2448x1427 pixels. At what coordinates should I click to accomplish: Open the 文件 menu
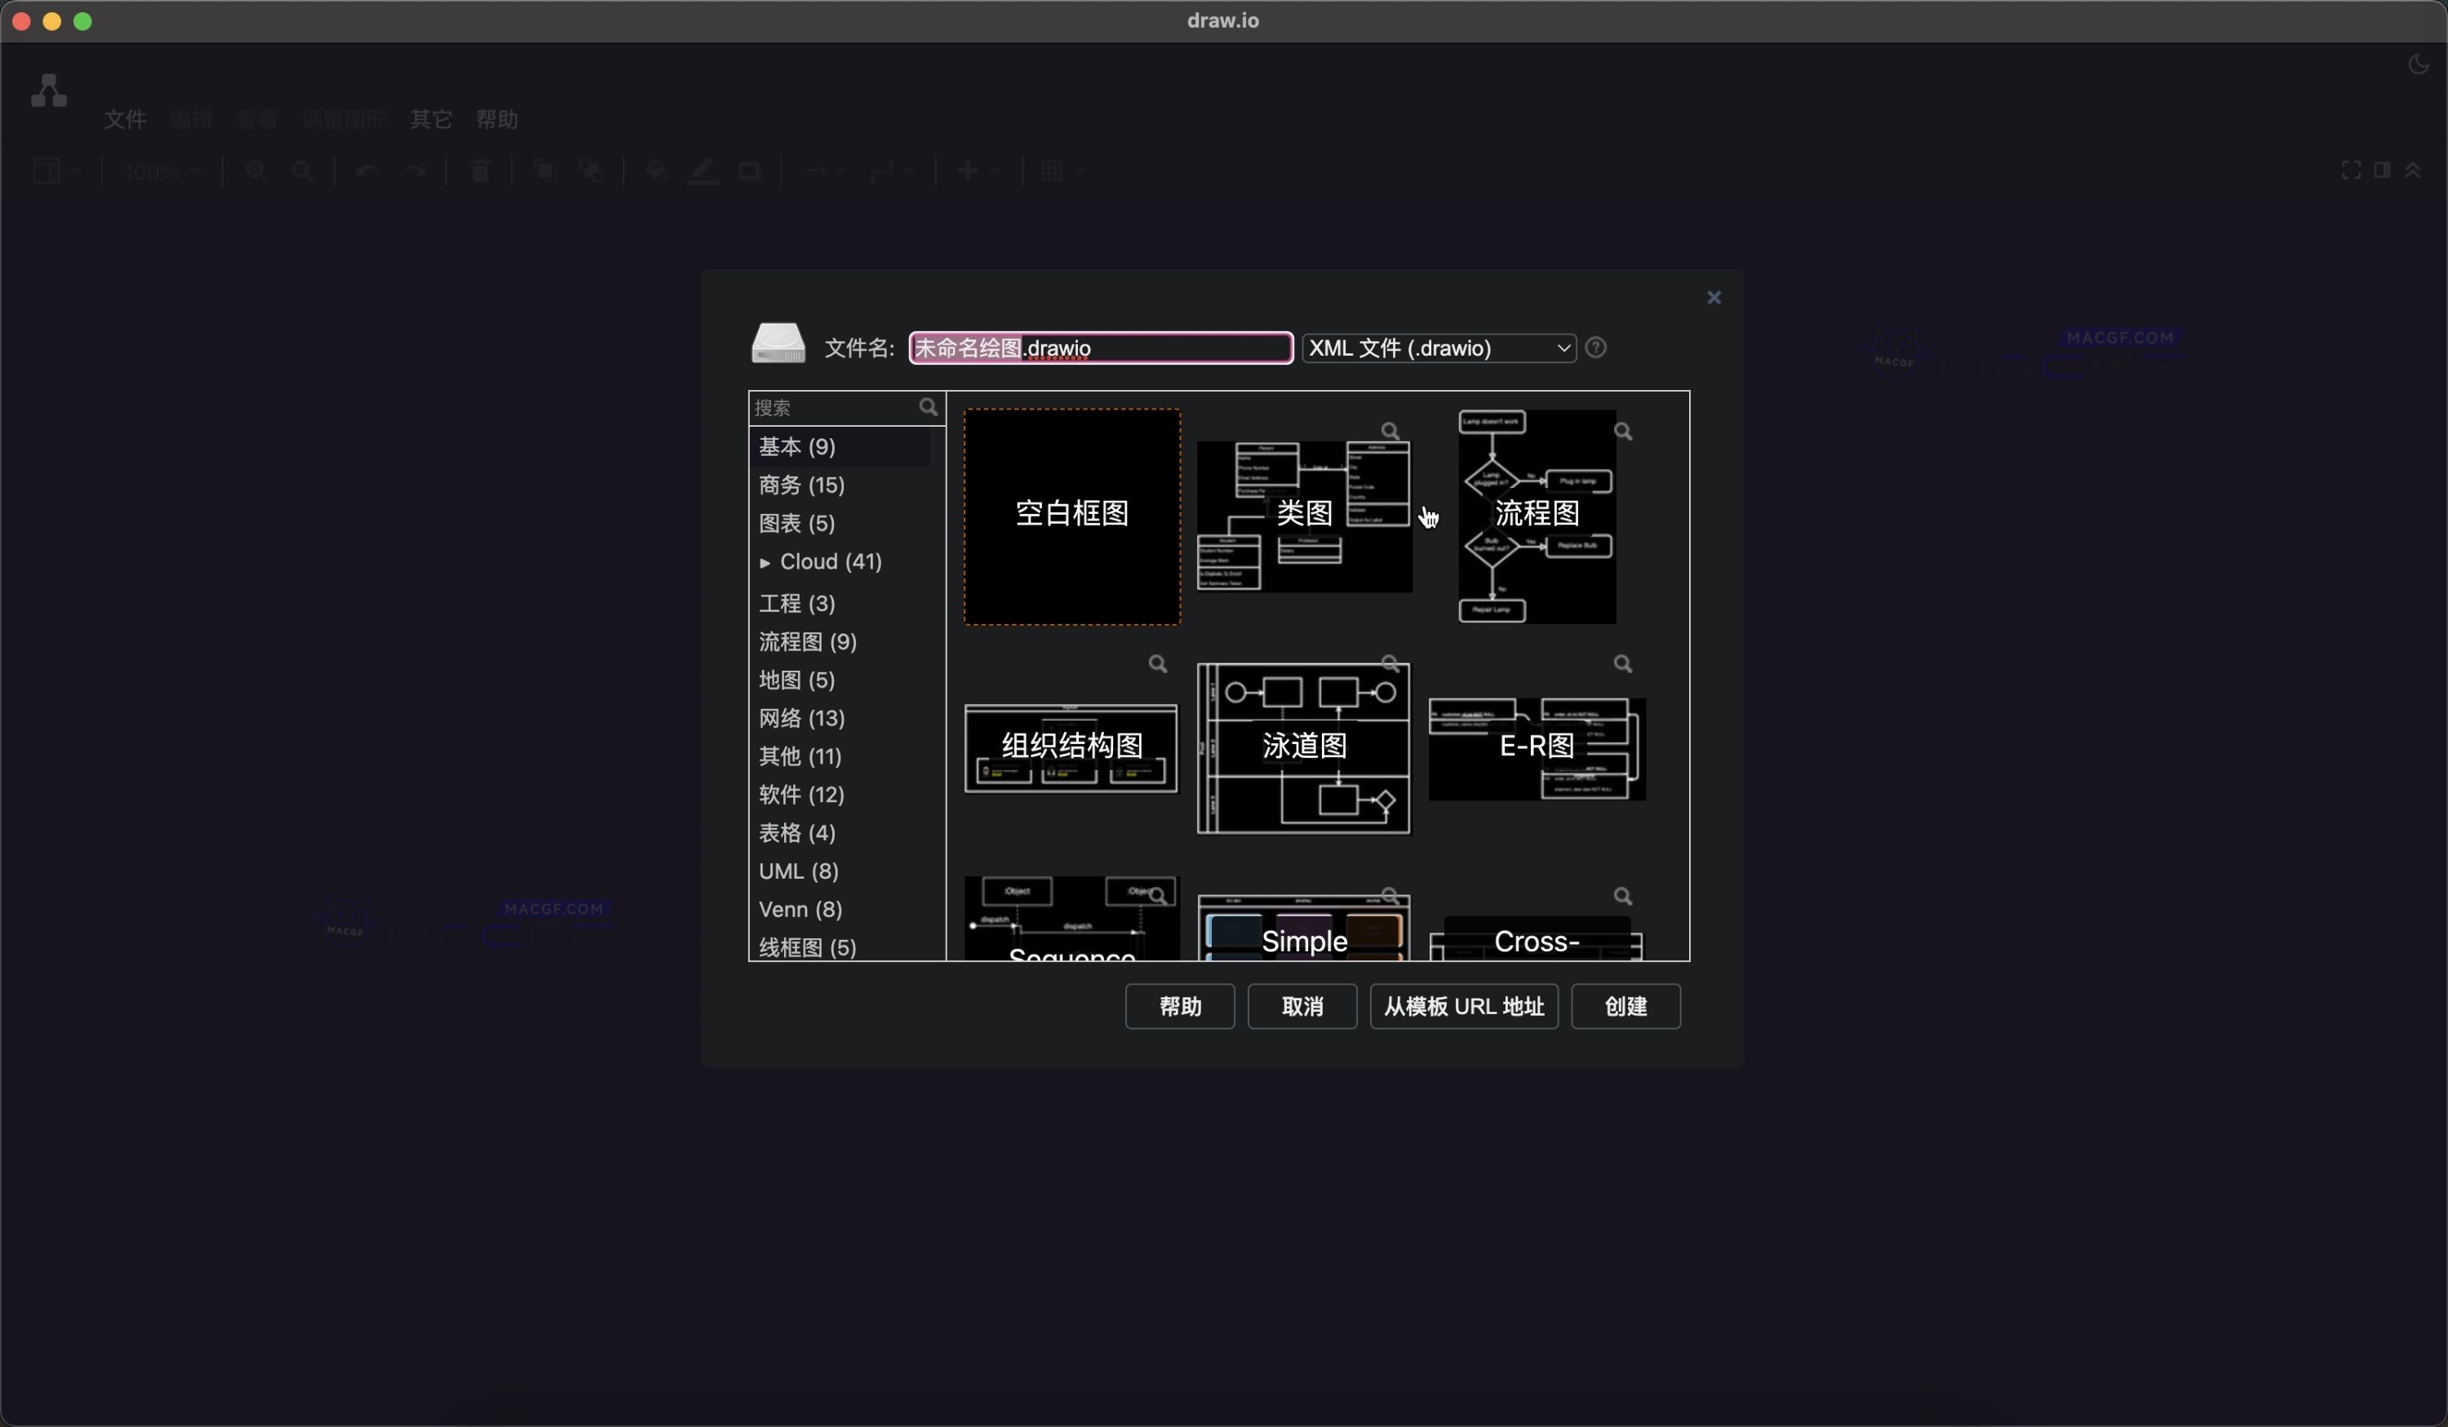click(x=126, y=118)
